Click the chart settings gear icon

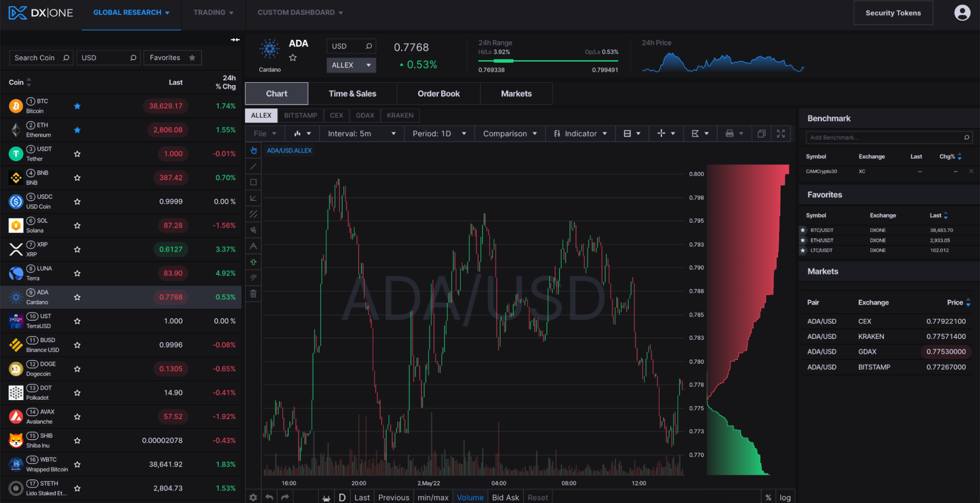click(253, 497)
